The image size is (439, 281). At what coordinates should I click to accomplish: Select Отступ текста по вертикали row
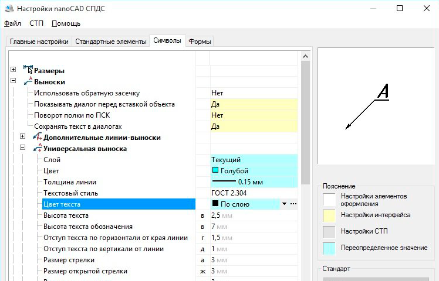pyautogui.click(x=103, y=249)
